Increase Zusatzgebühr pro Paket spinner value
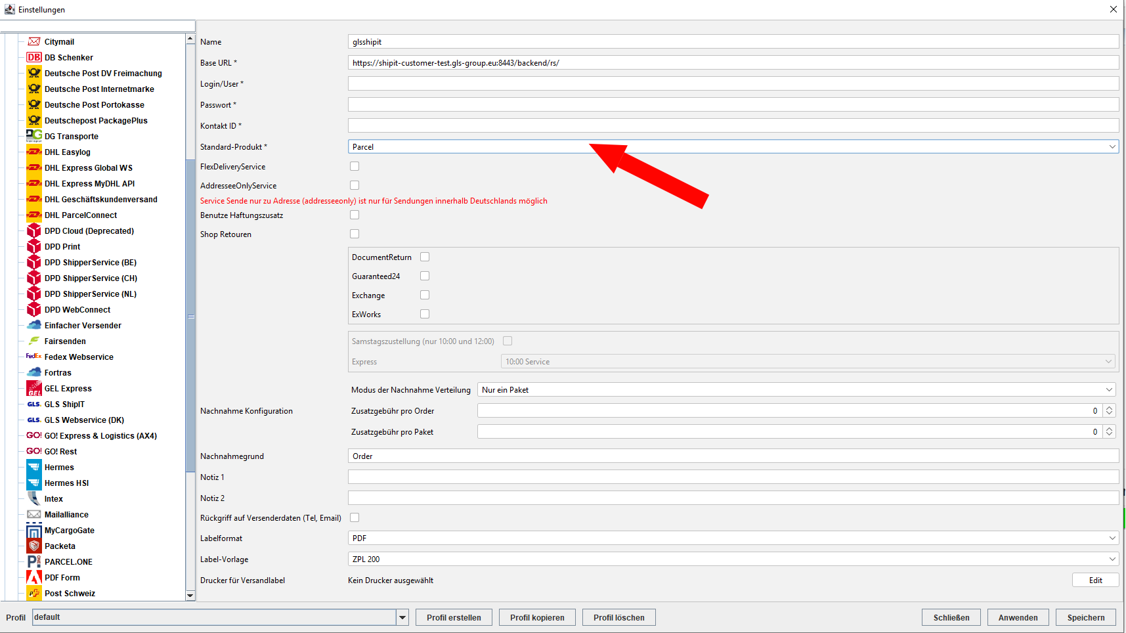 point(1109,428)
